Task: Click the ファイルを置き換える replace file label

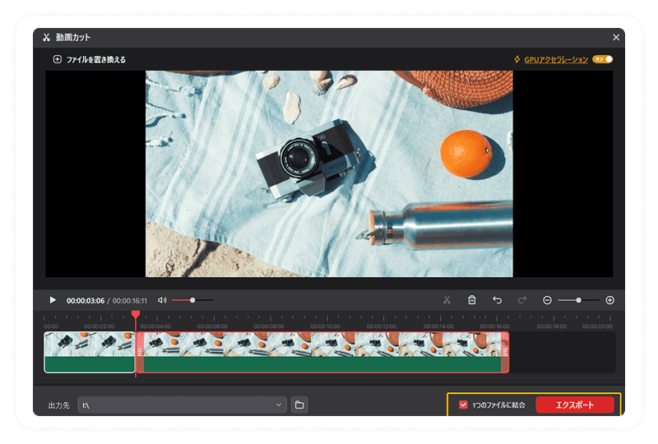Action: (96, 59)
